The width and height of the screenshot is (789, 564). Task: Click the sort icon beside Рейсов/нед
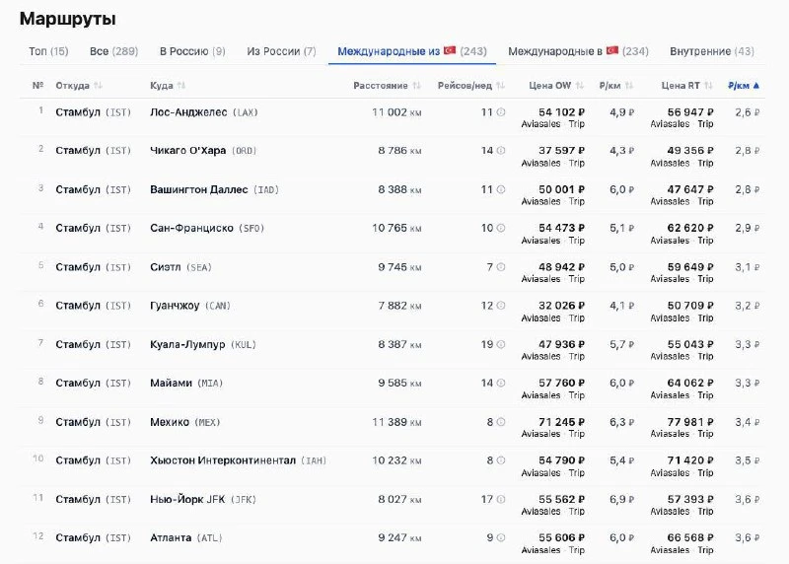pos(500,86)
